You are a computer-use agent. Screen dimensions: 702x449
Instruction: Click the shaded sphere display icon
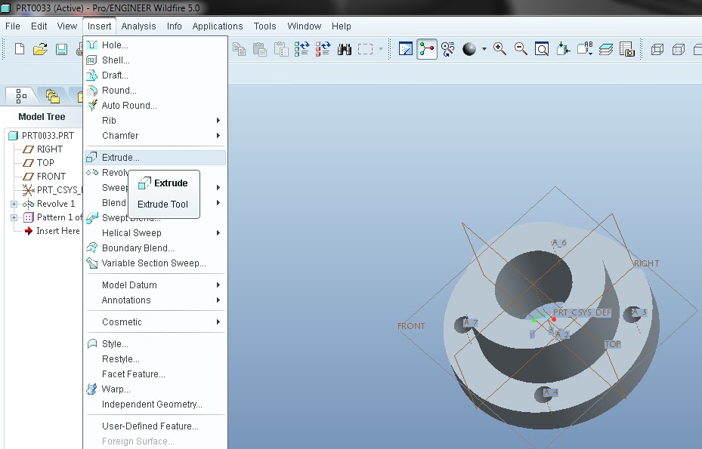click(x=469, y=49)
